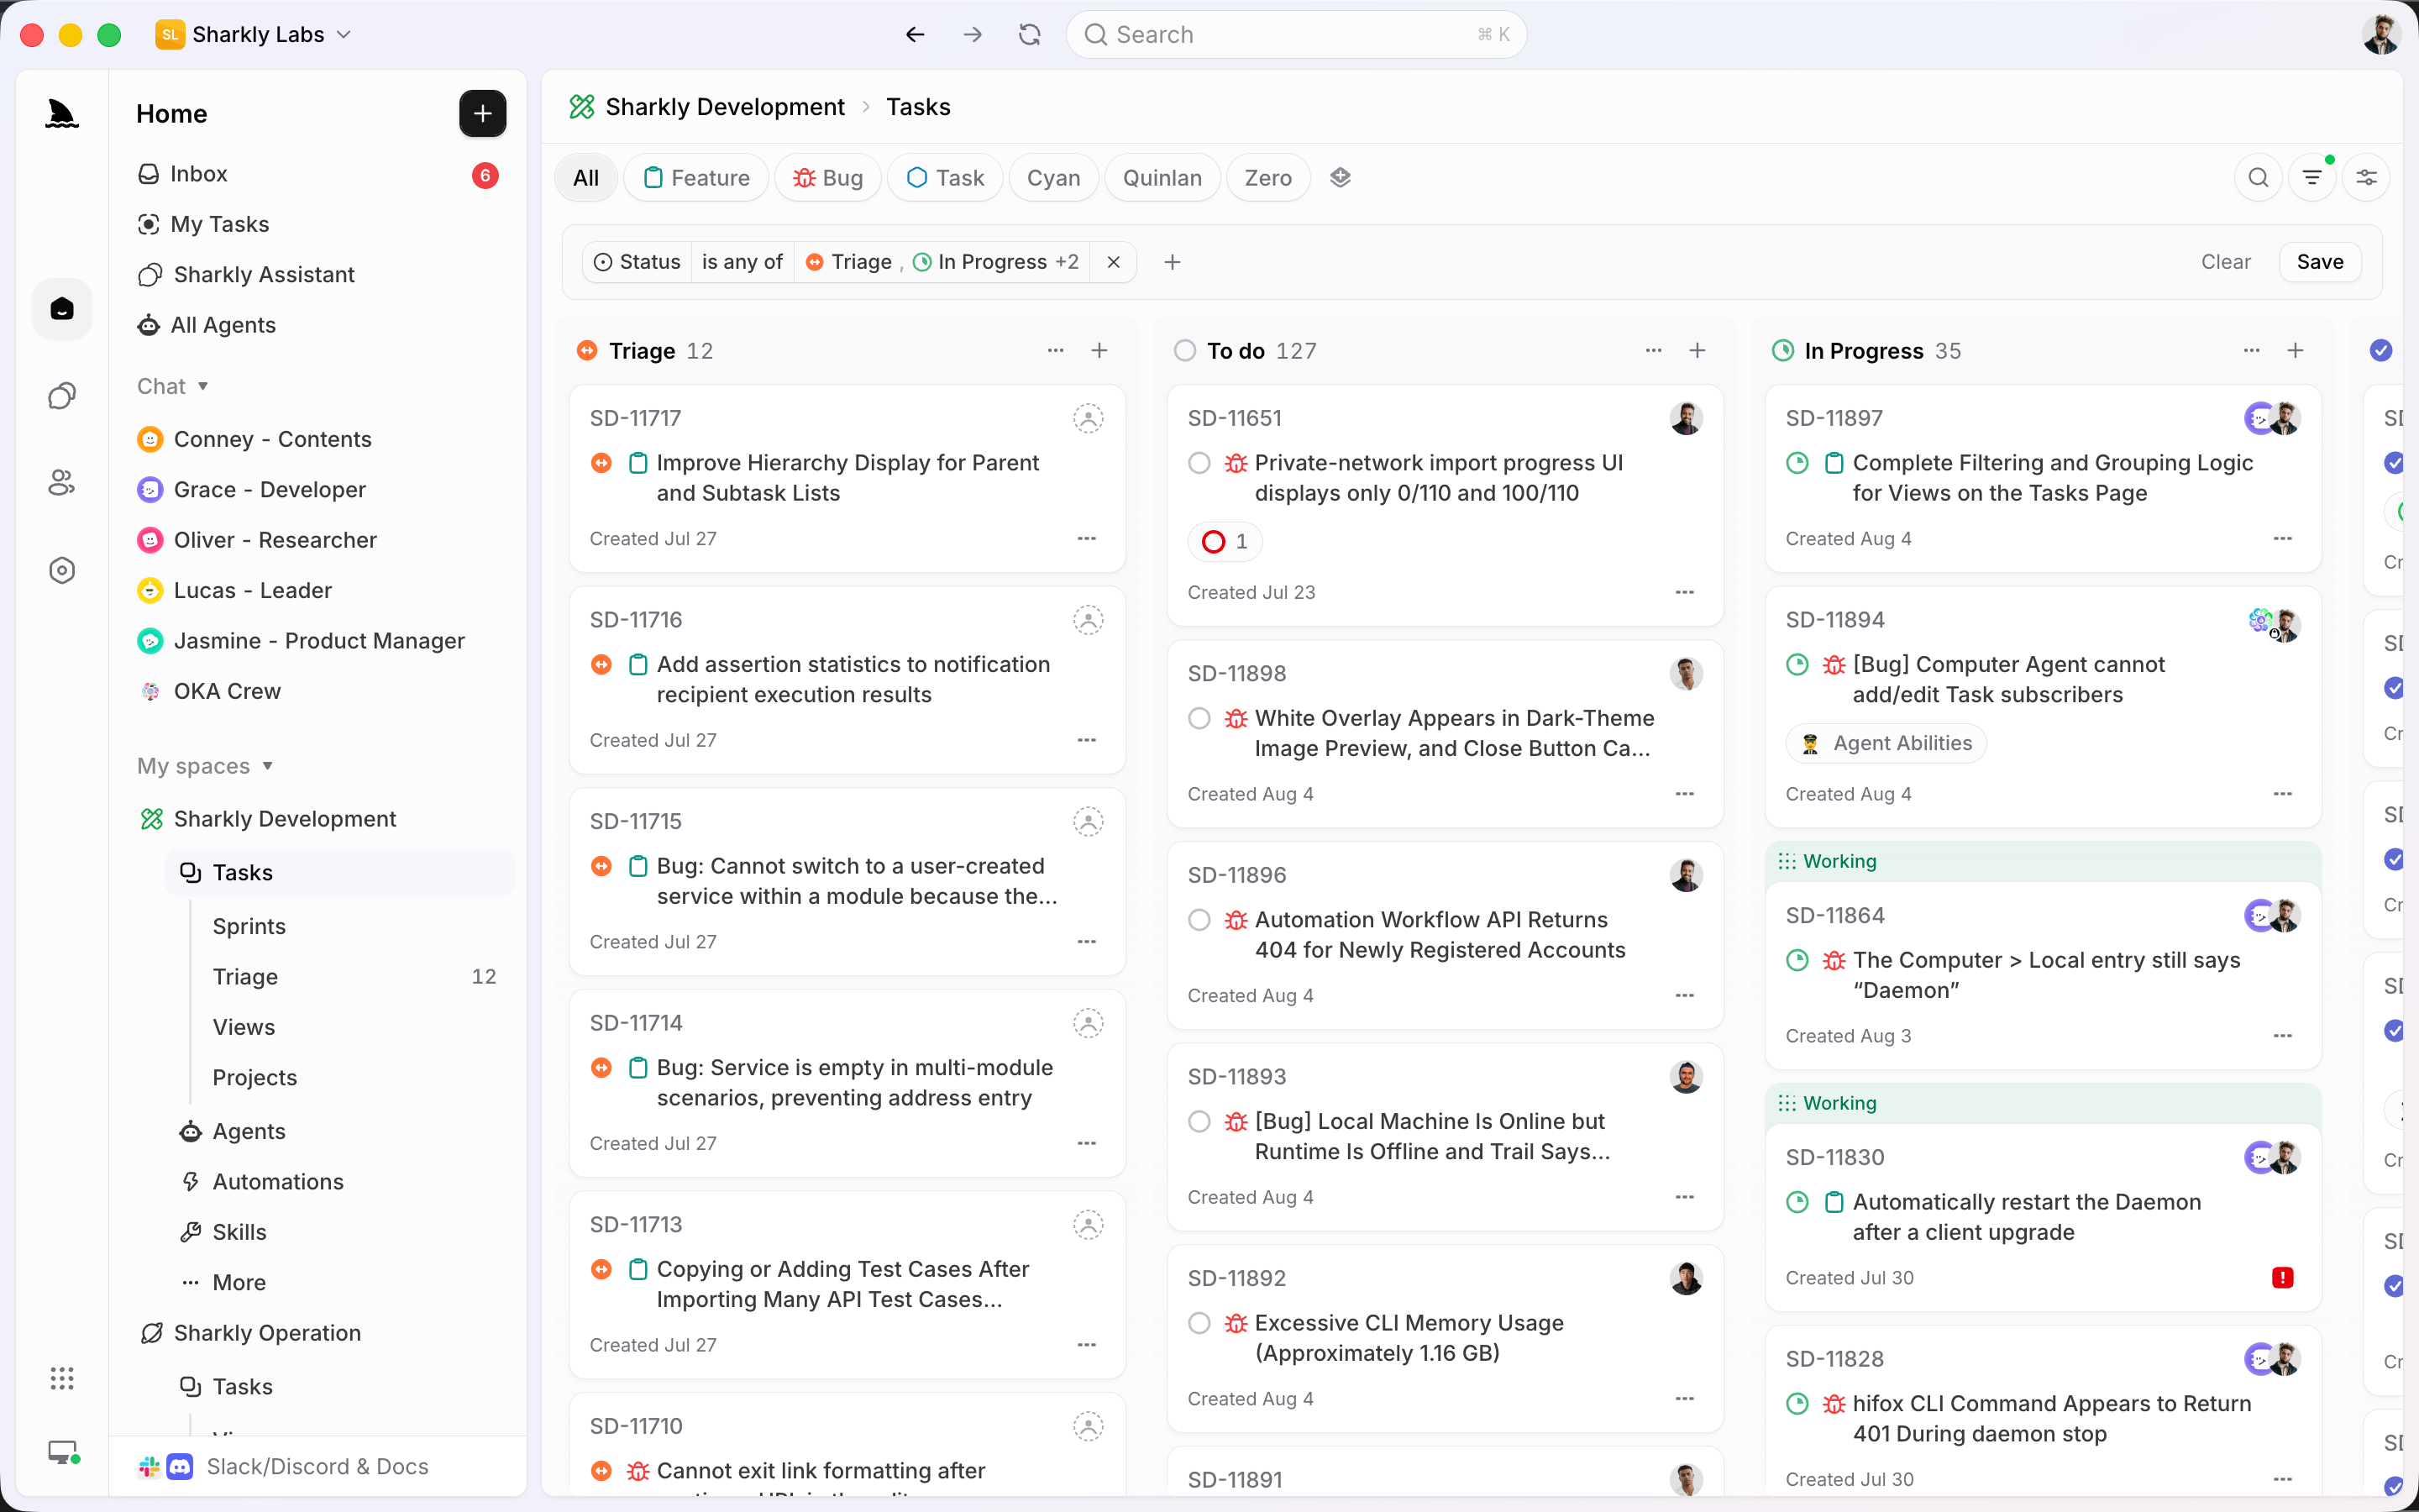This screenshot has width=2419, height=1512.
Task: Click the search icon in the Tasks toolbar
Action: pos(2258,178)
